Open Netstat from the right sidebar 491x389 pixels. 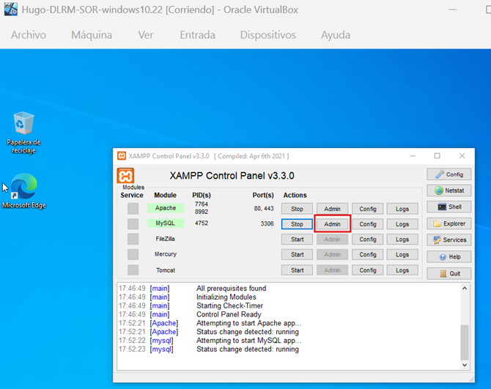click(x=448, y=190)
